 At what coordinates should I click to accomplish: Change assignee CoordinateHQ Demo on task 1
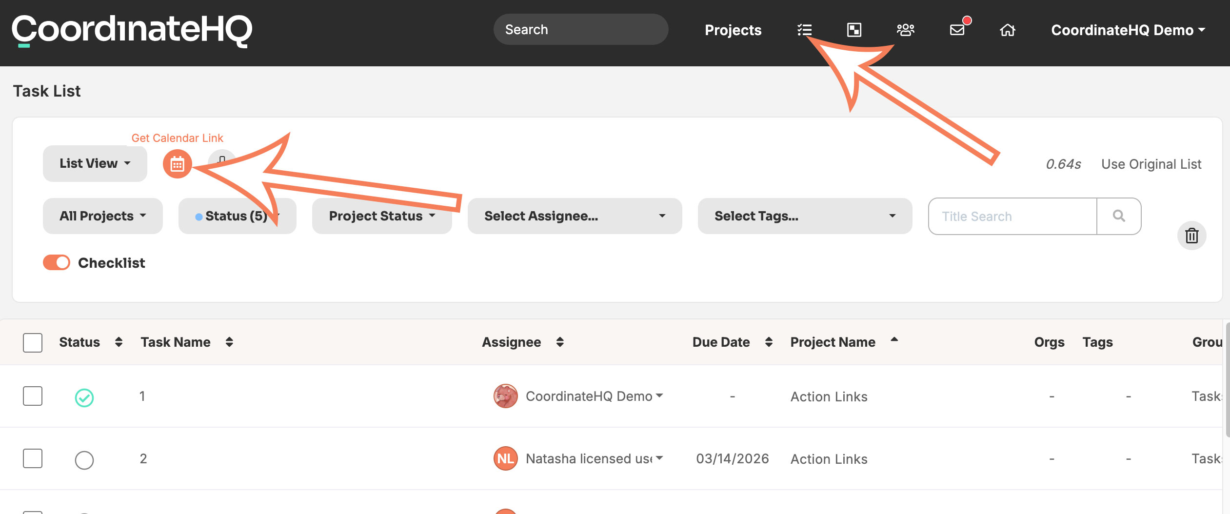594,396
